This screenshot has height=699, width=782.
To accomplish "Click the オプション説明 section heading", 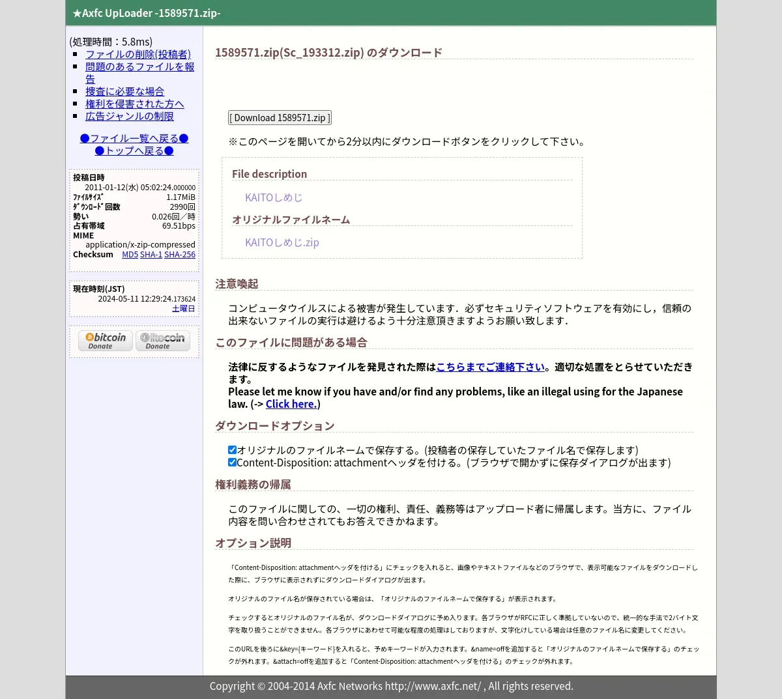I will coord(253,543).
